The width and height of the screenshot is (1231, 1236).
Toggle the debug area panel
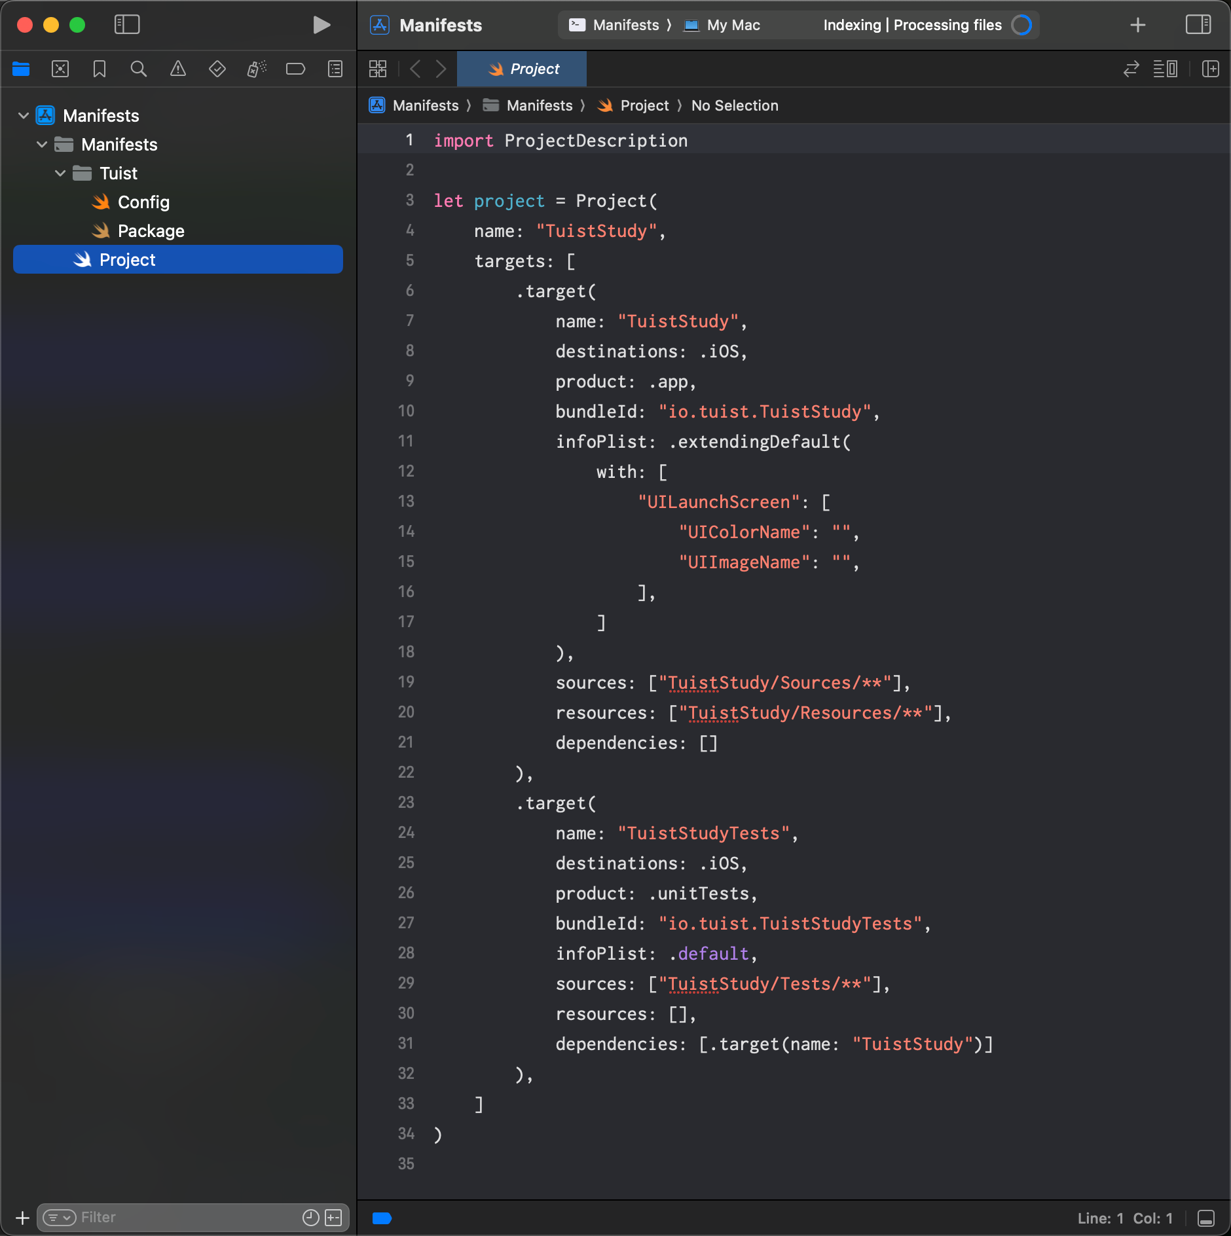click(1206, 1218)
